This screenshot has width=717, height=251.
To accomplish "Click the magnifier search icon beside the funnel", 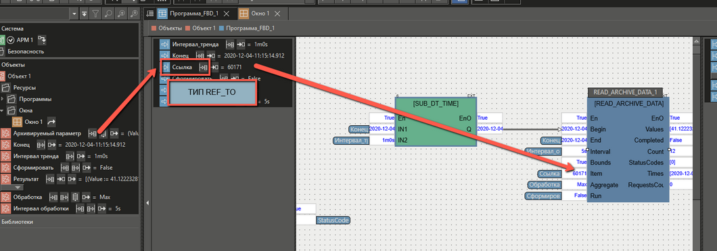I will click(x=109, y=14).
